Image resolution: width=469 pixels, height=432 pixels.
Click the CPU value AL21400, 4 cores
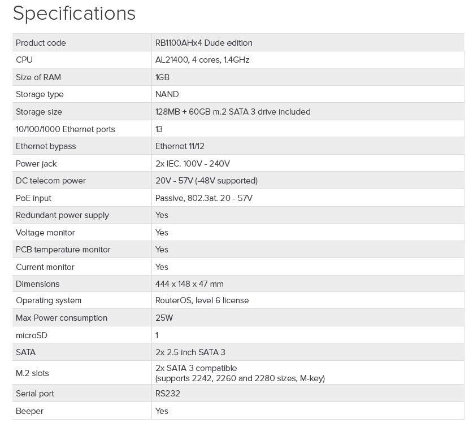click(202, 60)
